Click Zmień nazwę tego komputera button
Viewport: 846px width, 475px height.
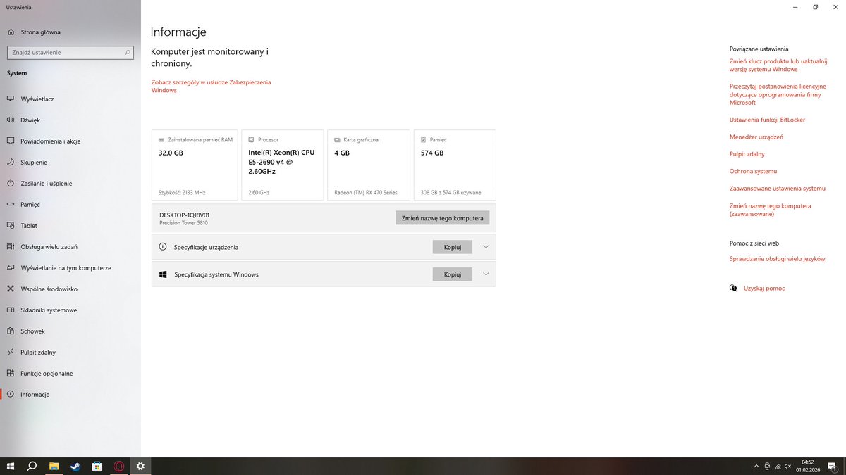pos(442,218)
